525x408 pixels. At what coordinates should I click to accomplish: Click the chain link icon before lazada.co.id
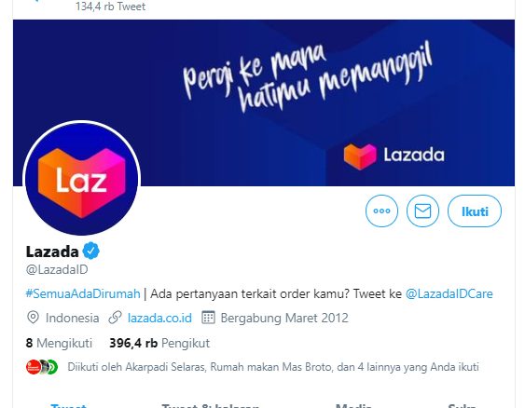coord(115,318)
